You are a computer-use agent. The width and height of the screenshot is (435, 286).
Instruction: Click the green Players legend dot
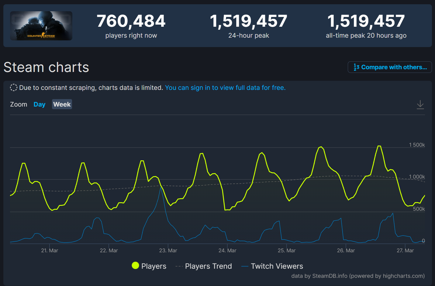[x=135, y=266]
